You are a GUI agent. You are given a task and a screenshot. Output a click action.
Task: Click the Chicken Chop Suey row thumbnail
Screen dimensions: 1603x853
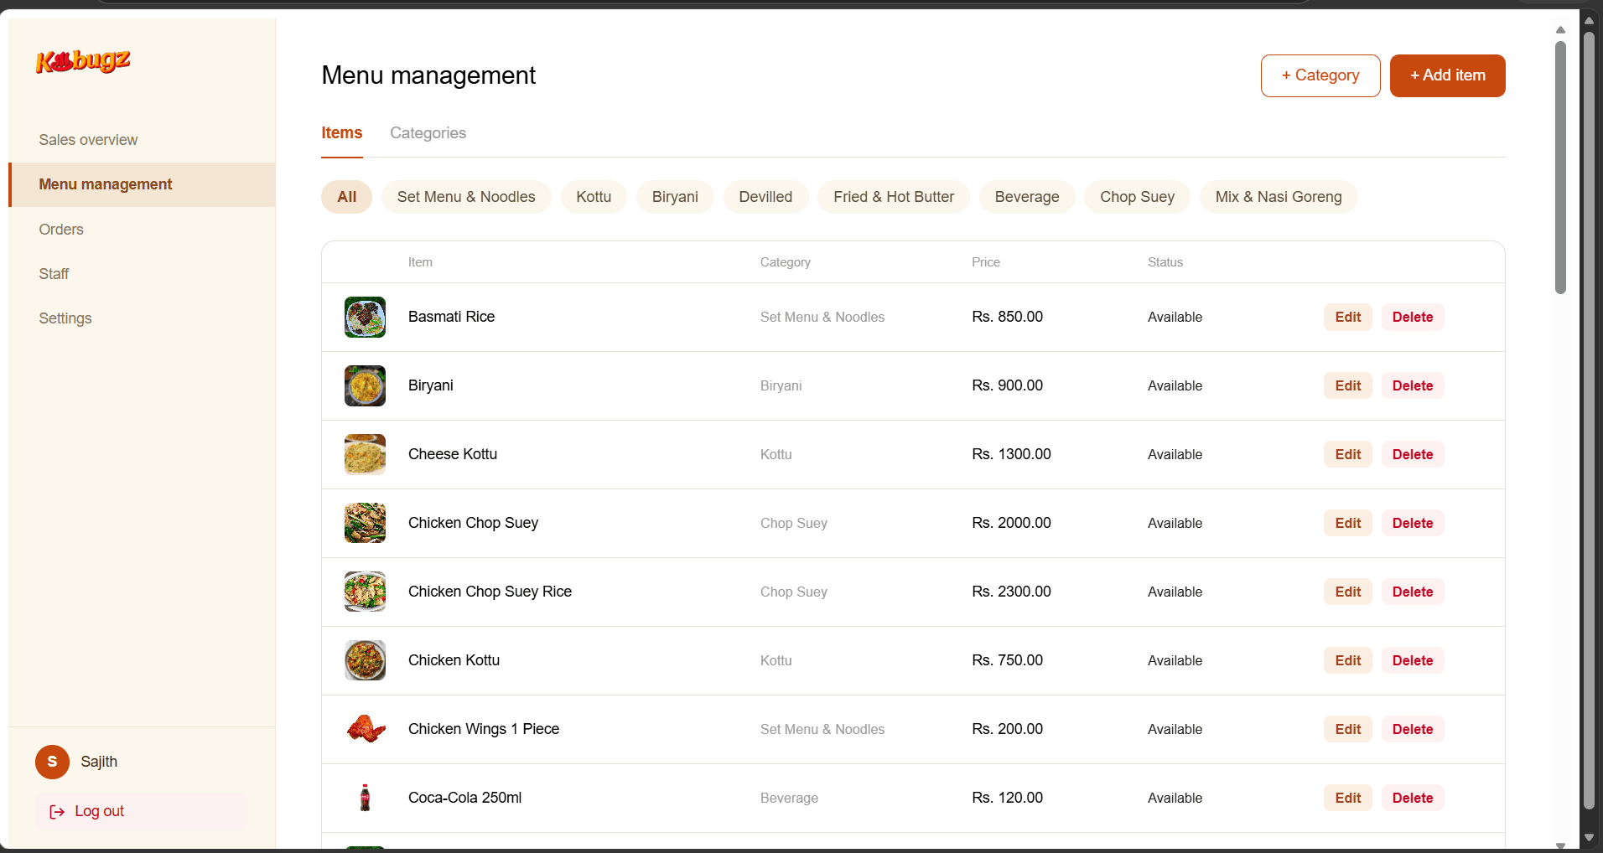click(365, 523)
